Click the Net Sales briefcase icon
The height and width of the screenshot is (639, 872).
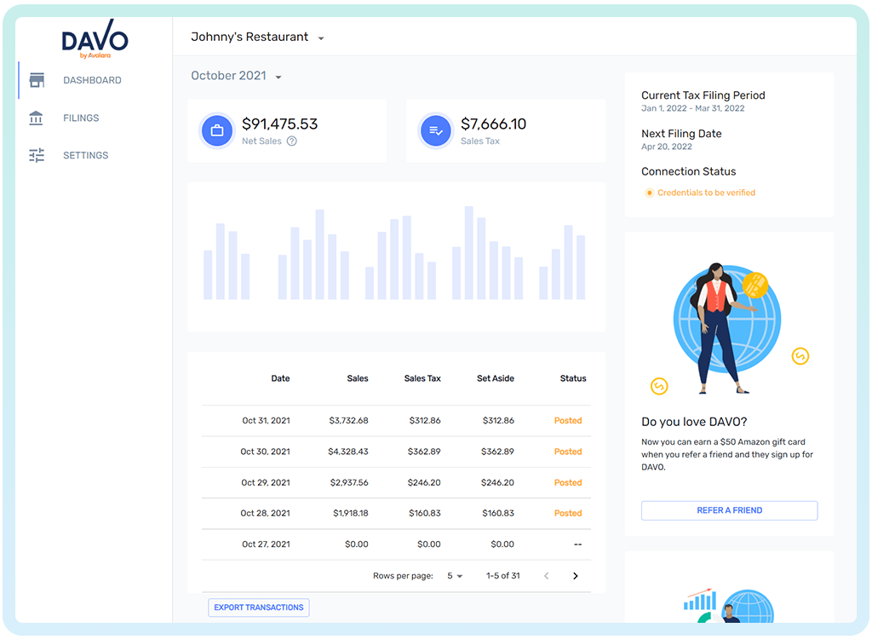click(217, 130)
